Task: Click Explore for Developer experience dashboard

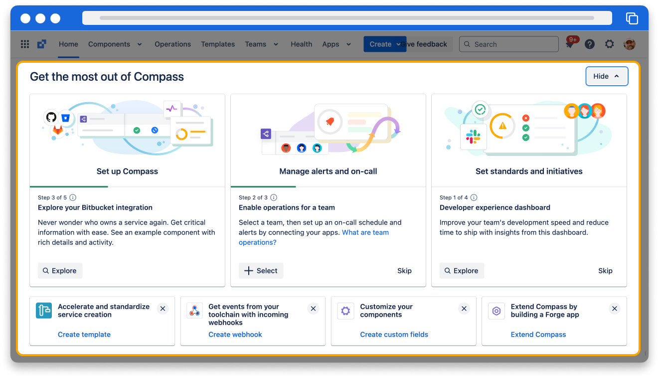Action: click(462, 271)
